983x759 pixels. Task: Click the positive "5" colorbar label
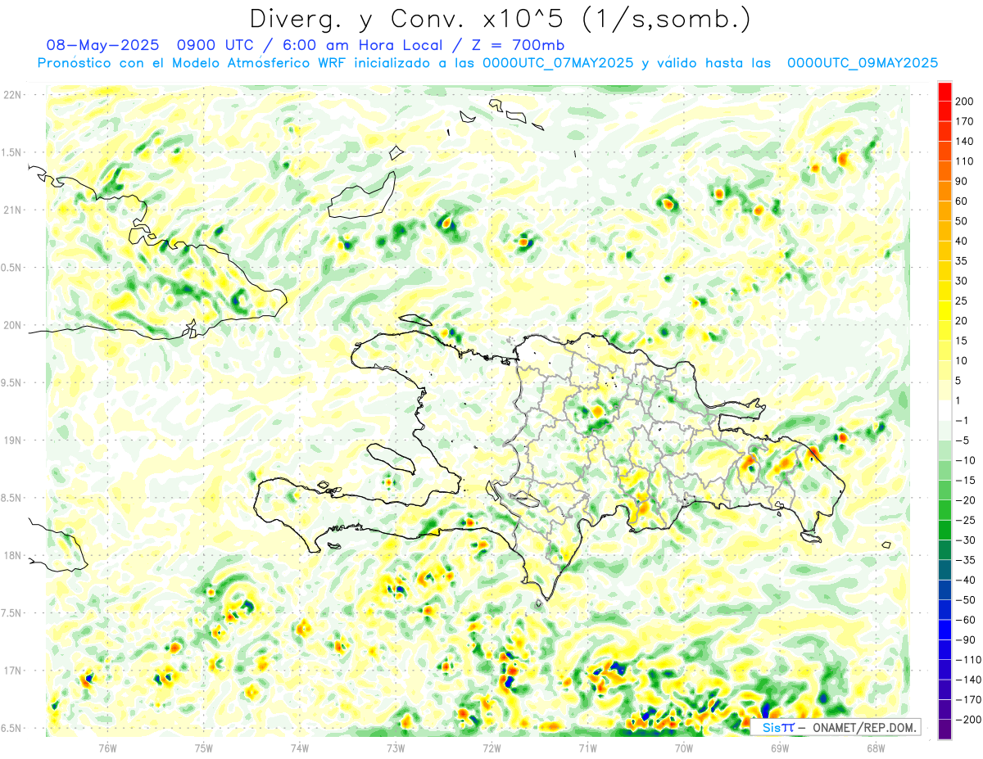pos(959,381)
